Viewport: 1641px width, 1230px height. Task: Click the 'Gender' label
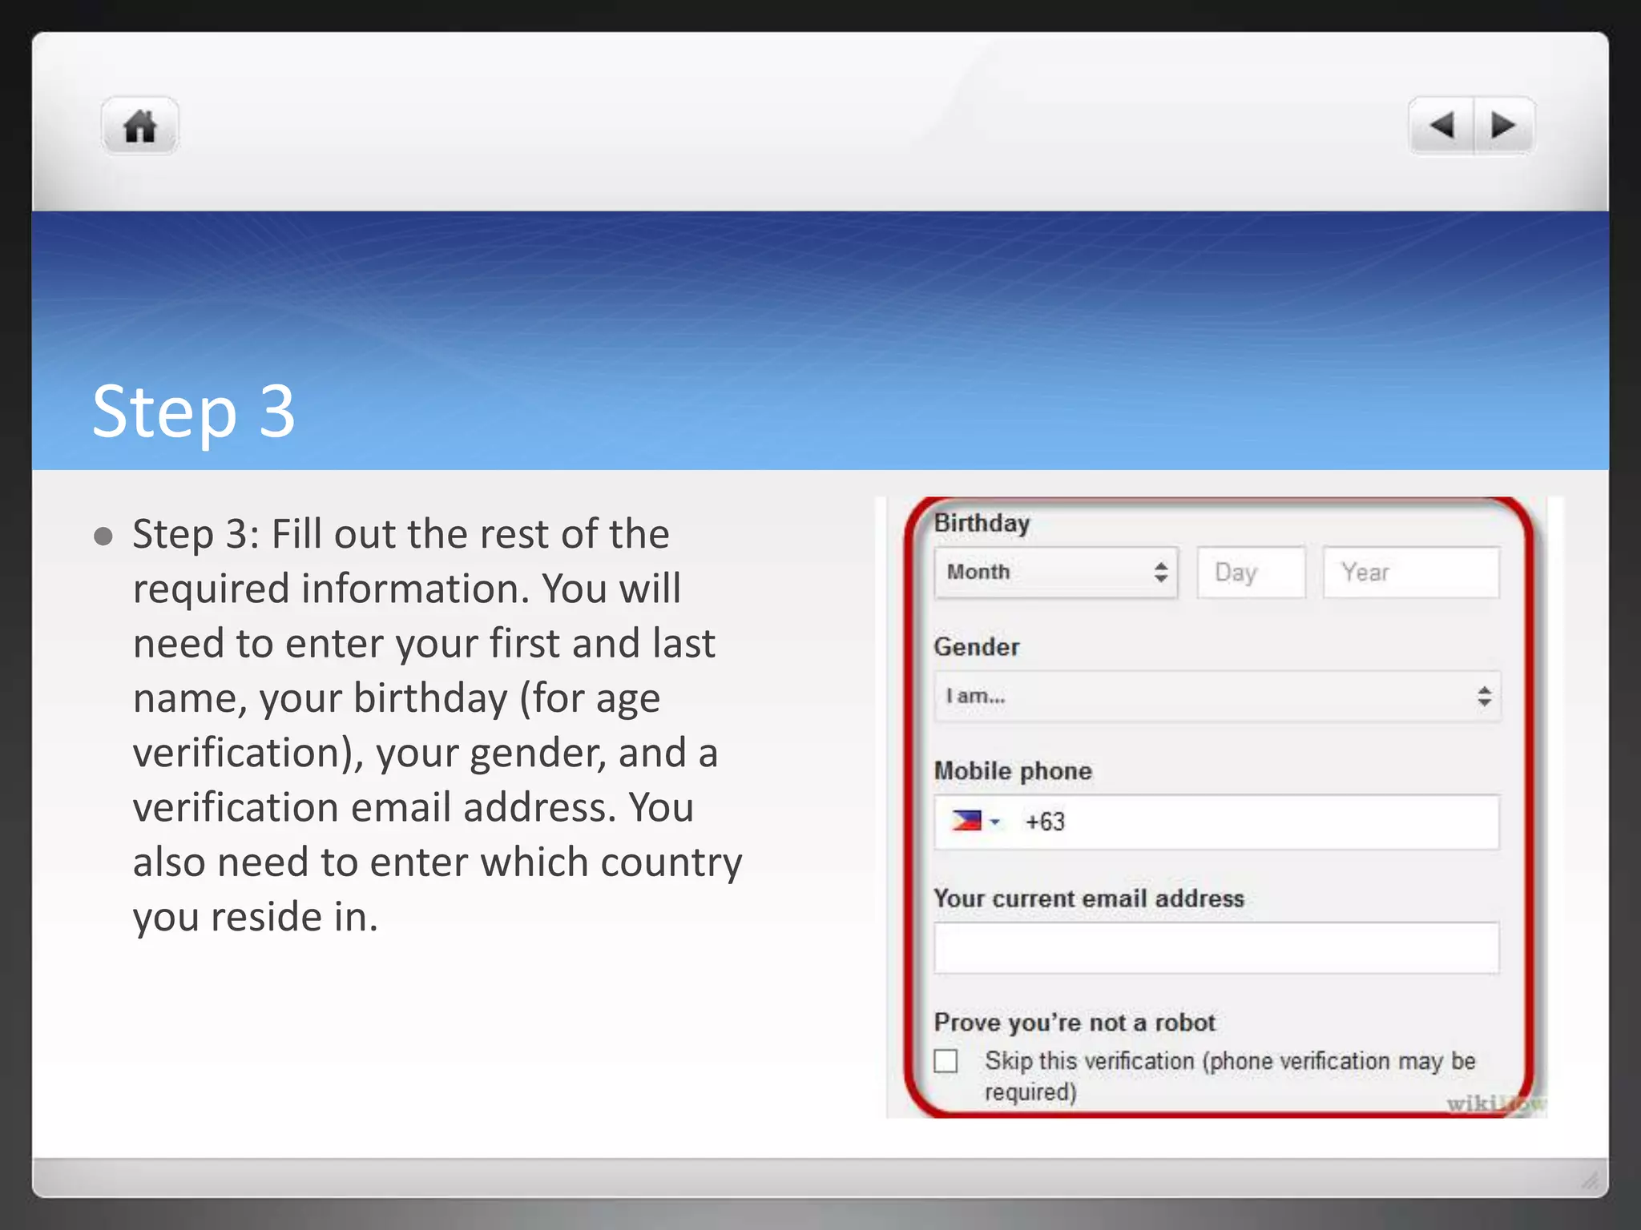click(977, 646)
